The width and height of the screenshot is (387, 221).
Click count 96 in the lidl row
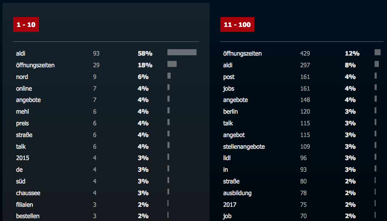click(x=303, y=158)
